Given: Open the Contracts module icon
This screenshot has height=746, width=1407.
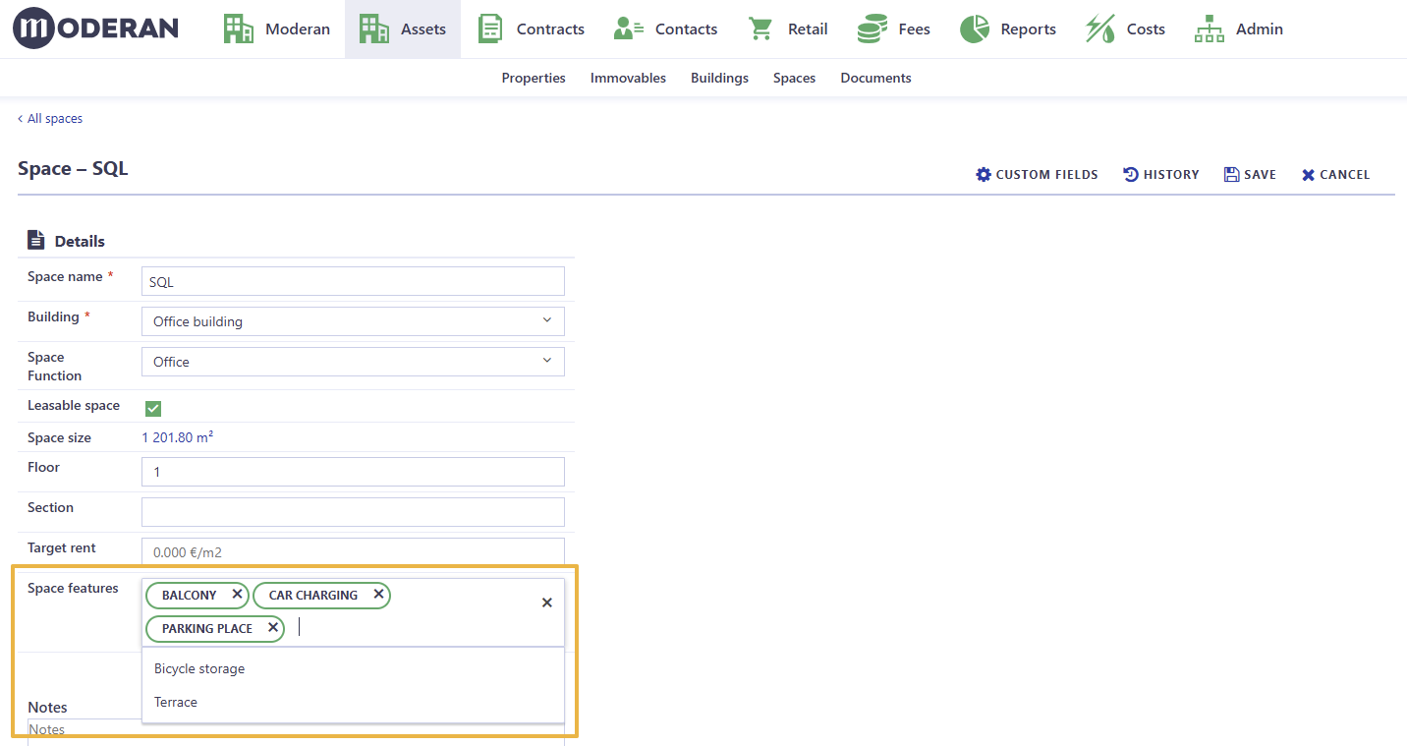Looking at the screenshot, I should pyautogui.click(x=490, y=29).
